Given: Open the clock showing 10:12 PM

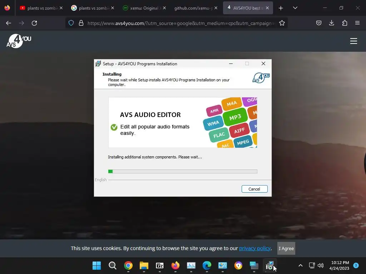Looking at the screenshot, I should click(x=339, y=265).
